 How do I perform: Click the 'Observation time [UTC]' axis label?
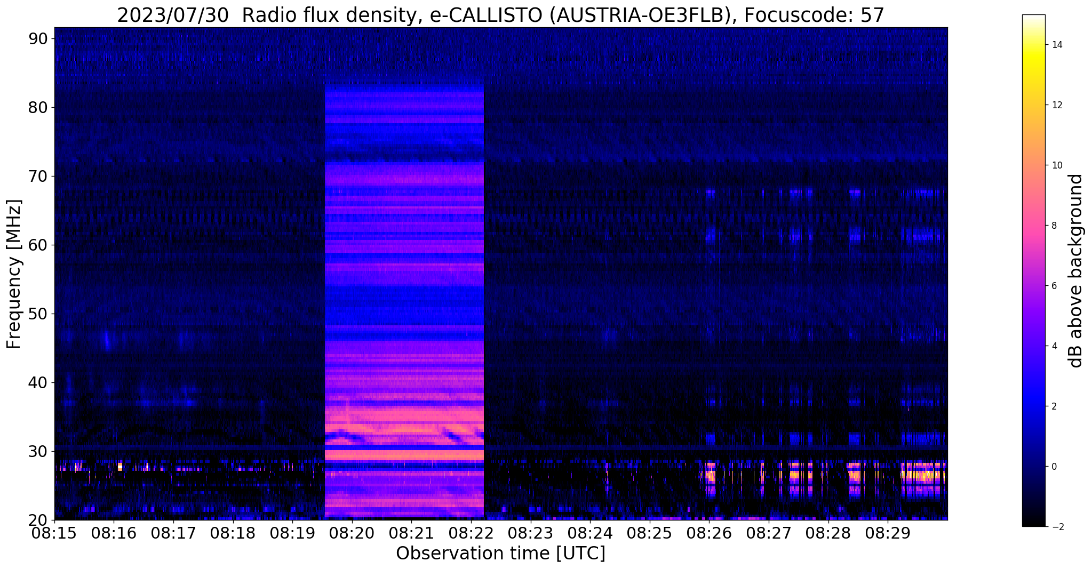pyautogui.click(x=500, y=553)
